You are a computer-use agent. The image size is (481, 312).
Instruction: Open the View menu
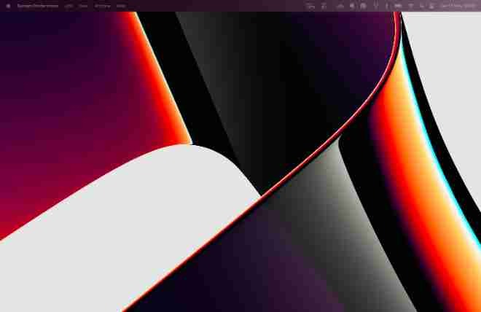84,6
